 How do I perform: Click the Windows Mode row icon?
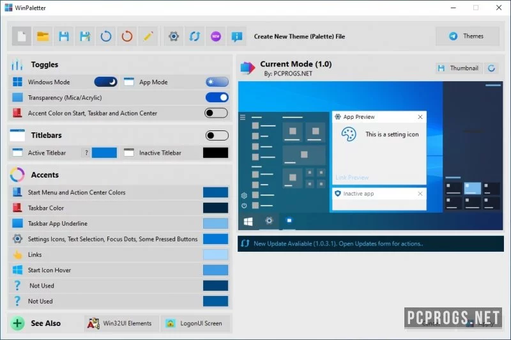(x=18, y=82)
